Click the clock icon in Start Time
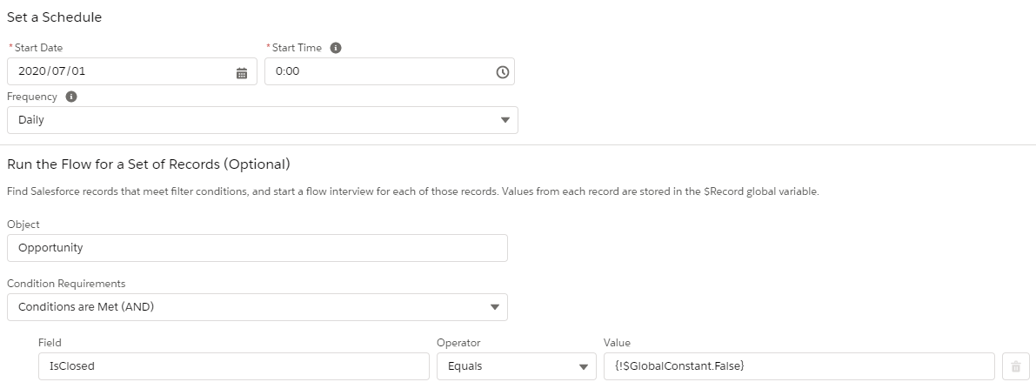 click(502, 72)
